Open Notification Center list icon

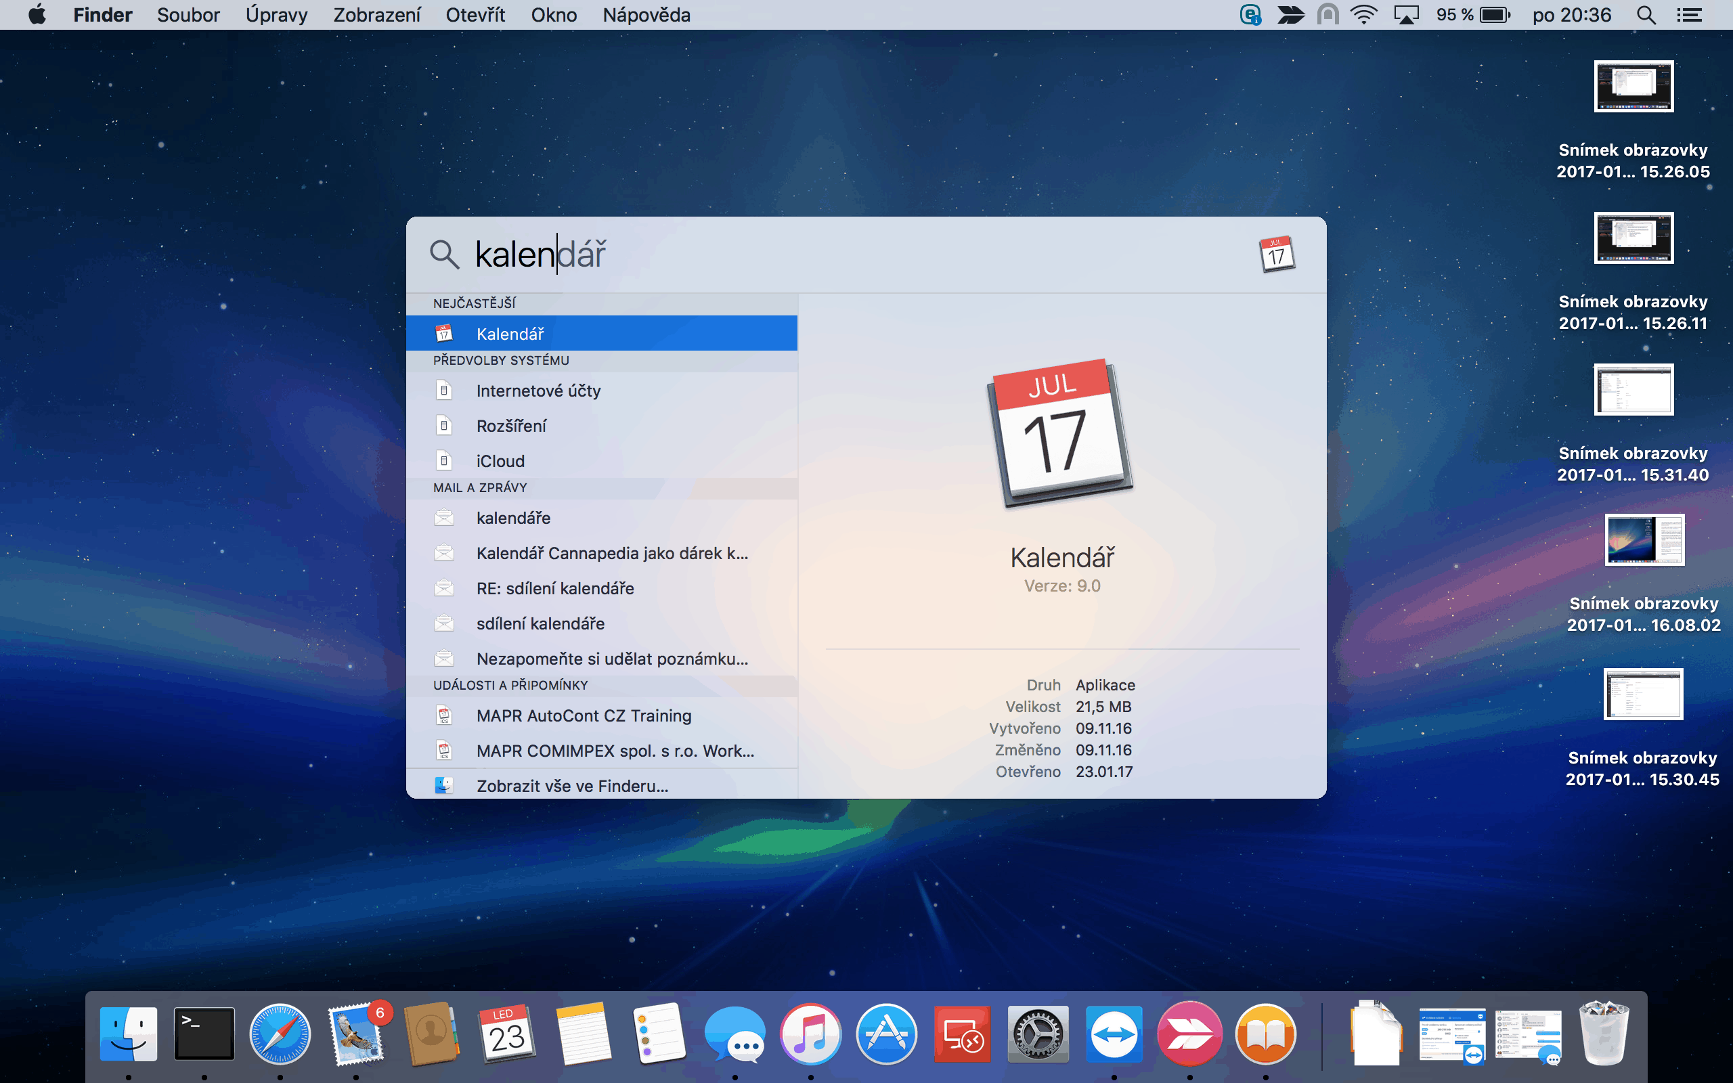pos(1689,15)
